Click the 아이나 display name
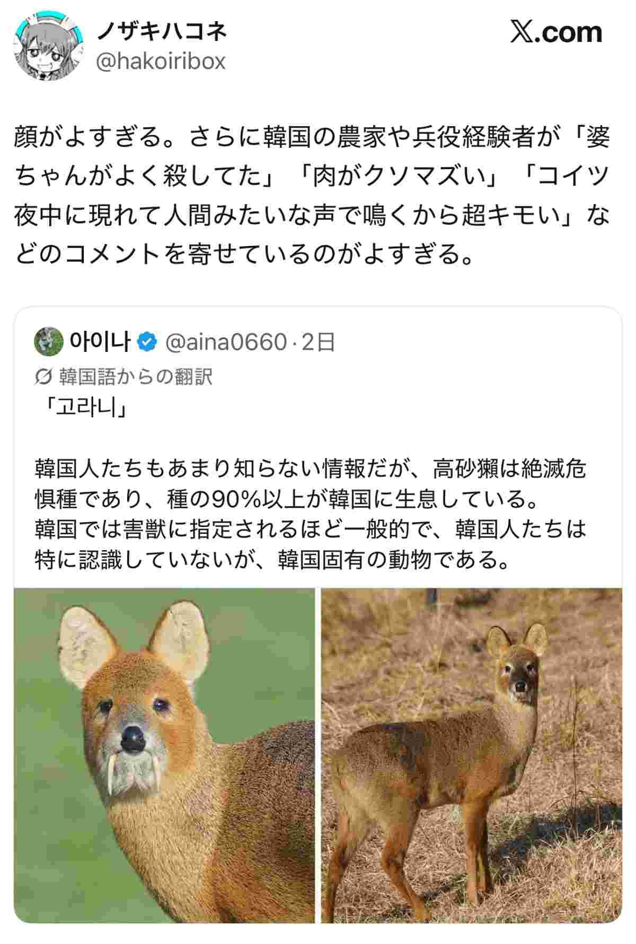636x944 pixels. 100,342
